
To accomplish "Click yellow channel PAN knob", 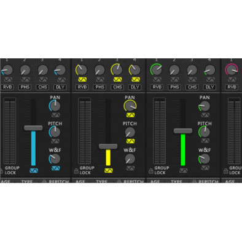I will tap(130, 106).
